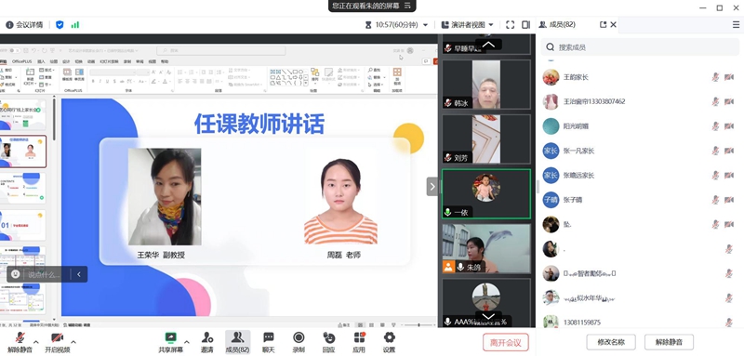Select member 张瞻远家长

pos(640,176)
